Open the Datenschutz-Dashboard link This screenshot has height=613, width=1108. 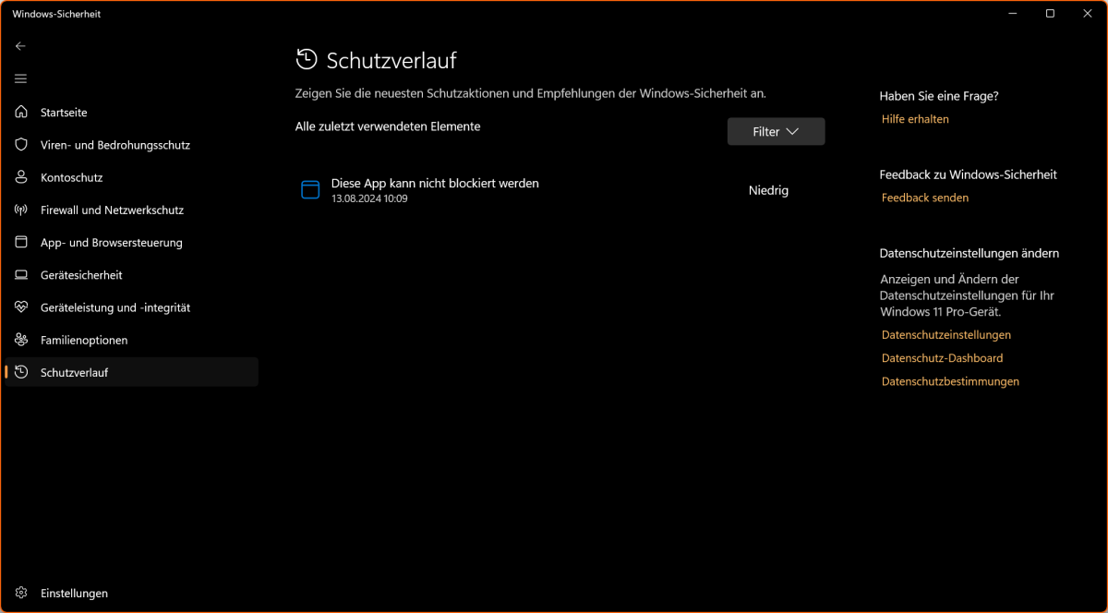(942, 358)
